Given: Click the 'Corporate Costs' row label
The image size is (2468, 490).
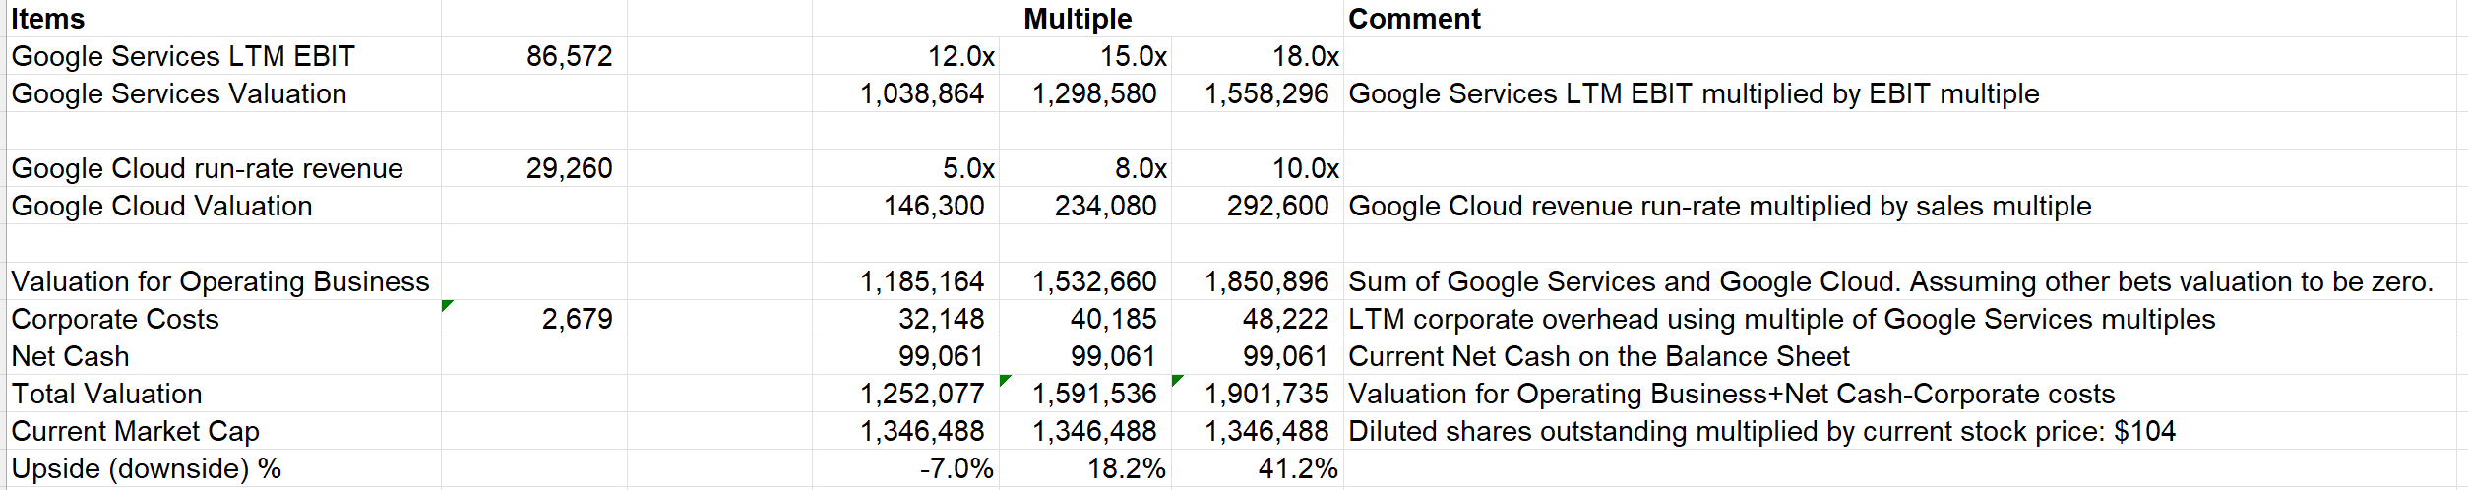Looking at the screenshot, I should click(x=115, y=319).
